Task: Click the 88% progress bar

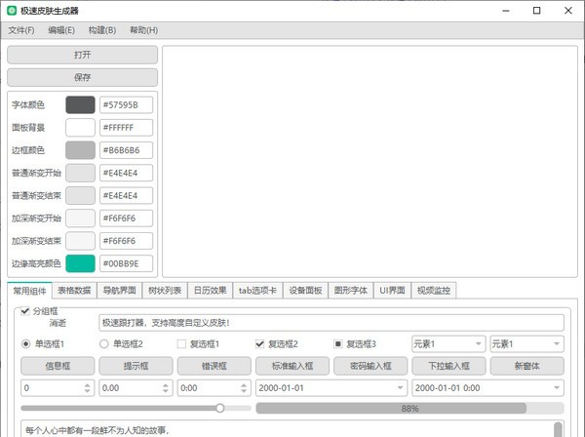Action: 409,409
